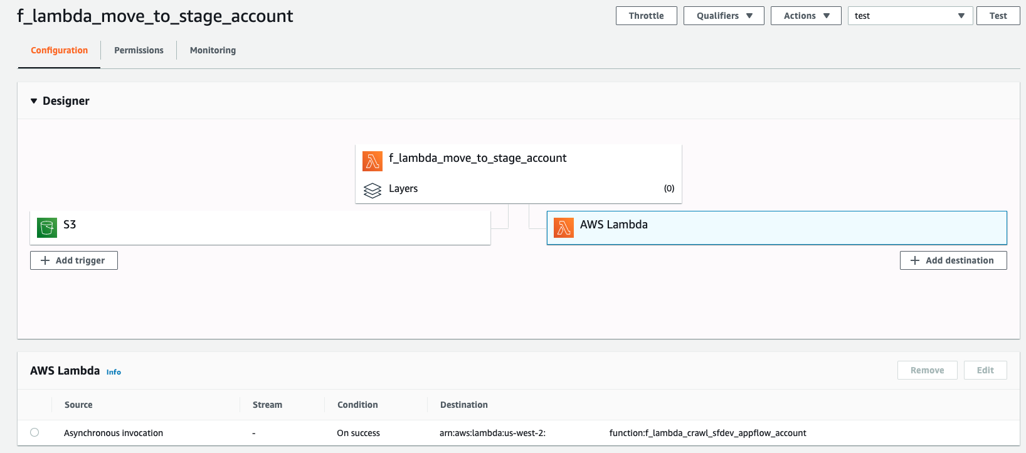Click the Edit button in AWS Lambda panel

coord(985,370)
